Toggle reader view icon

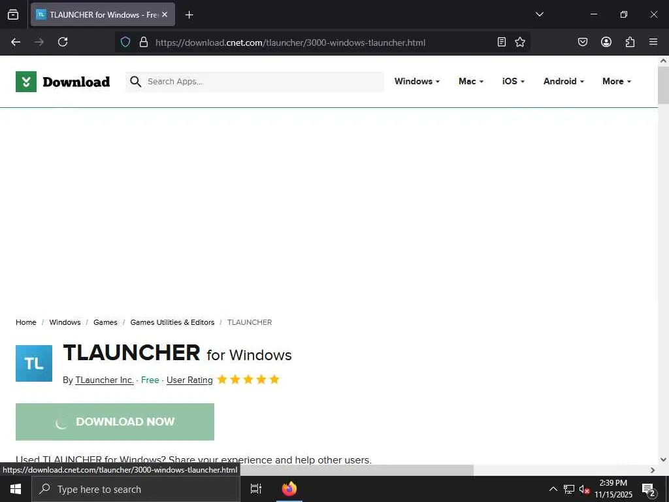click(502, 42)
